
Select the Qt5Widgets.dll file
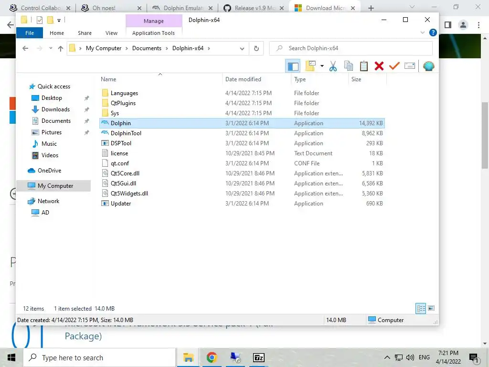tap(242, 193)
